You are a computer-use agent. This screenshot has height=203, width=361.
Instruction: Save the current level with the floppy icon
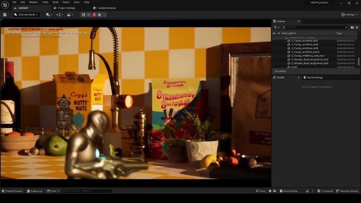click(x=5, y=15)
